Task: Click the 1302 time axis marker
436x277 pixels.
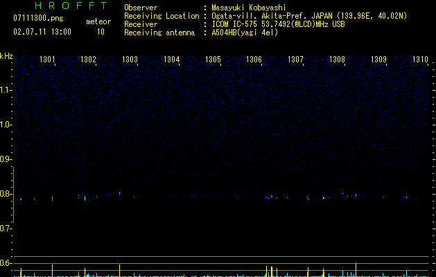Action: (x=88, y=60)
